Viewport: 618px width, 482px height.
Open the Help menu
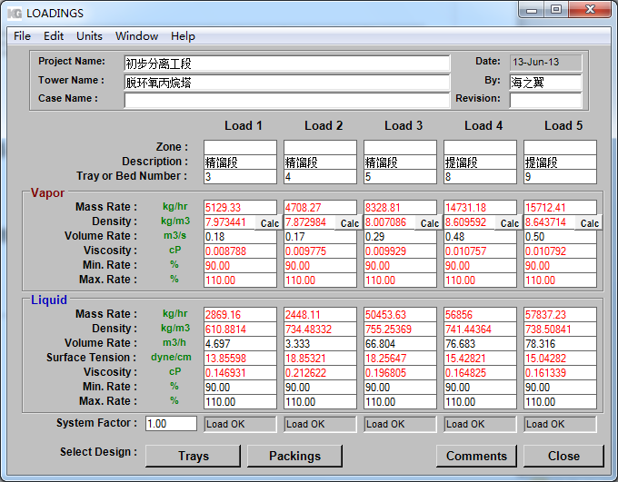(x=183, y=36)
